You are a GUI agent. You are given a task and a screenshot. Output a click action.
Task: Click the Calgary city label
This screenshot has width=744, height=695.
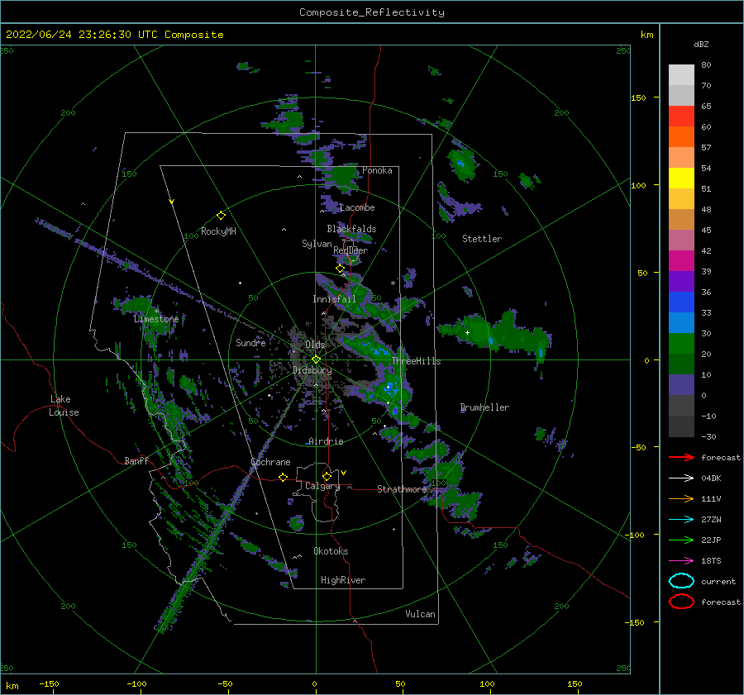322,486
